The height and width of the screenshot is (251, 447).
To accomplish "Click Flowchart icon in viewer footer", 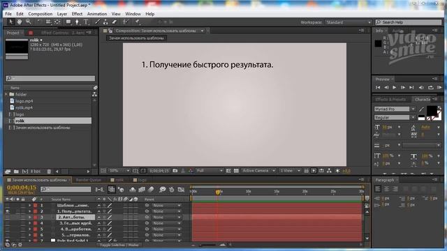I will (x=329, y=171).
